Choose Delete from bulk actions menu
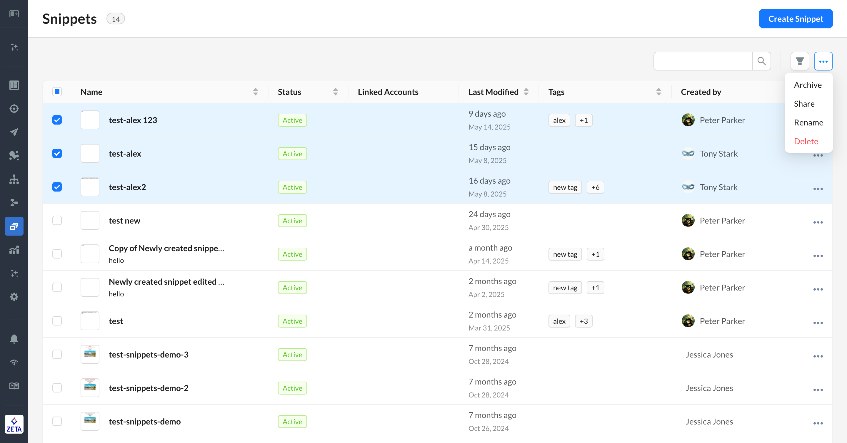Screen dimensions: 847x443 [806, 141]
